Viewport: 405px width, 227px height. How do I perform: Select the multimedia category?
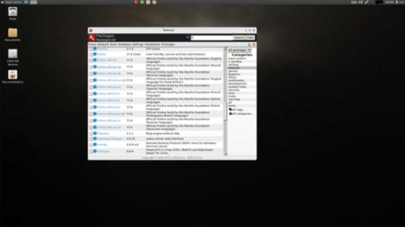pyautogui.click(x=237, y=81)
